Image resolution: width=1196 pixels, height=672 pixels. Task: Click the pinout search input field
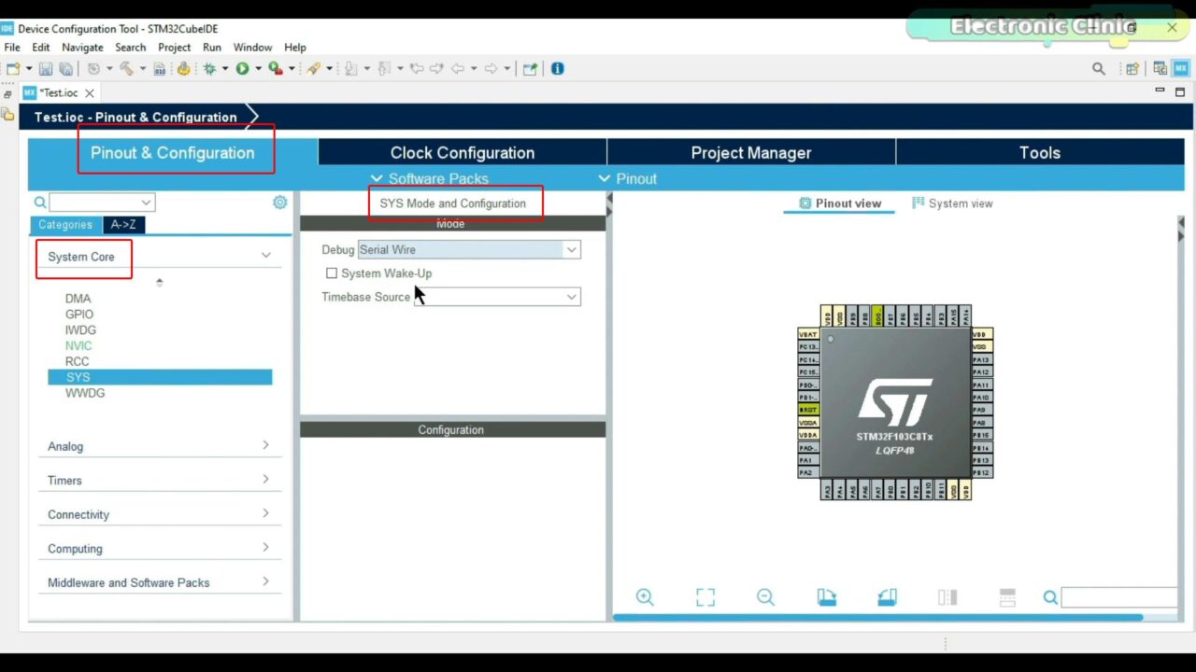click(x=1119, y=597)
